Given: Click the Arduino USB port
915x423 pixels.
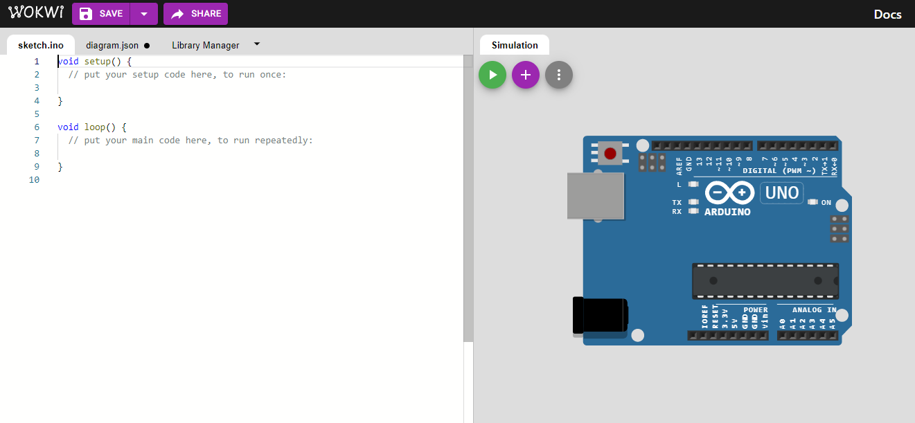Looking at the screenshot, I should [596, 196].
